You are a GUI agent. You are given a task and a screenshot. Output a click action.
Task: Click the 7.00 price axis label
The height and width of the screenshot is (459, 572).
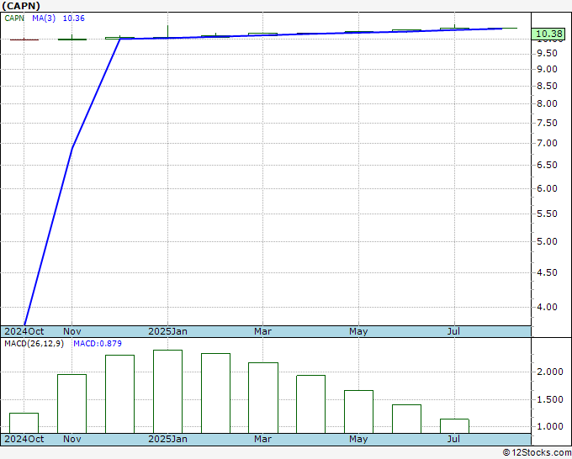point(547,143)
